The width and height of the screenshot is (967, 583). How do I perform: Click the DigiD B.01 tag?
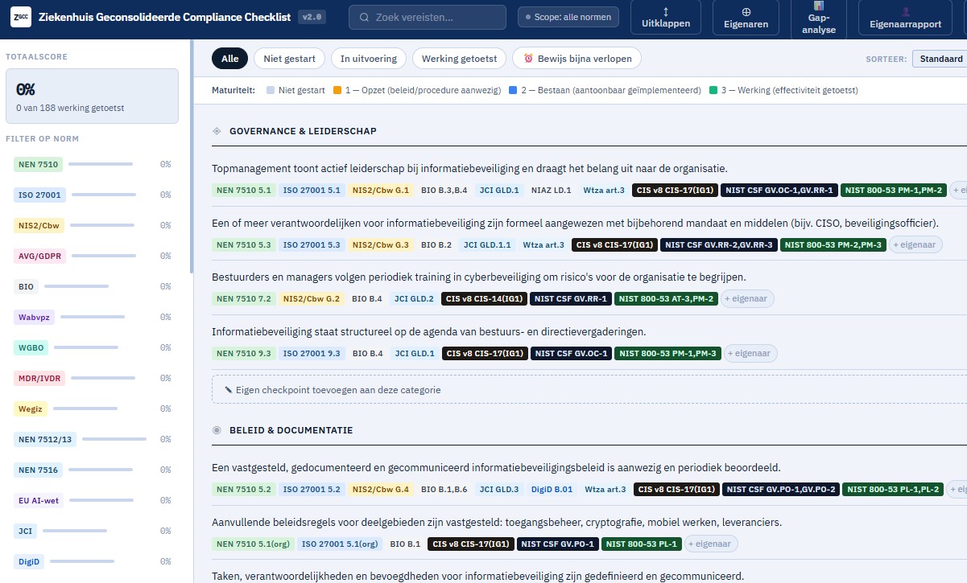pos(552,489)
